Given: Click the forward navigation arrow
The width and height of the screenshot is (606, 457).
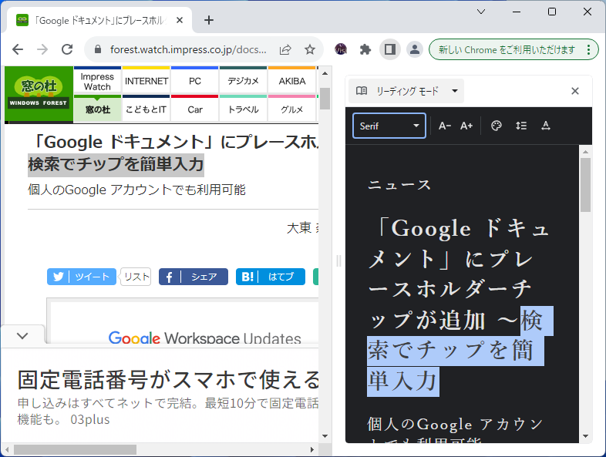Looking at the screenshot, I should click(42, 49).
